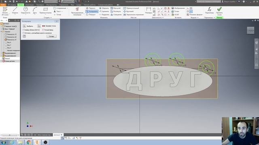
Task: Select Конец детали in browser
Action: coord(8,61)
